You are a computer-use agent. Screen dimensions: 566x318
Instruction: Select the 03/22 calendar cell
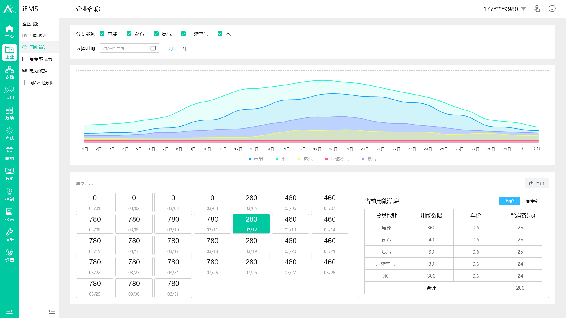95,266
